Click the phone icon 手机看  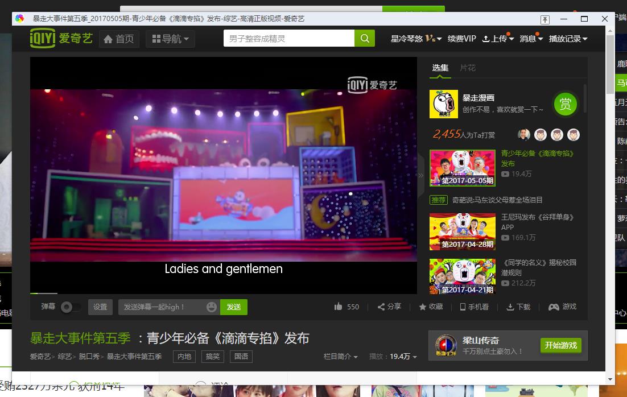pyautogui.click(x=463, y=307)
